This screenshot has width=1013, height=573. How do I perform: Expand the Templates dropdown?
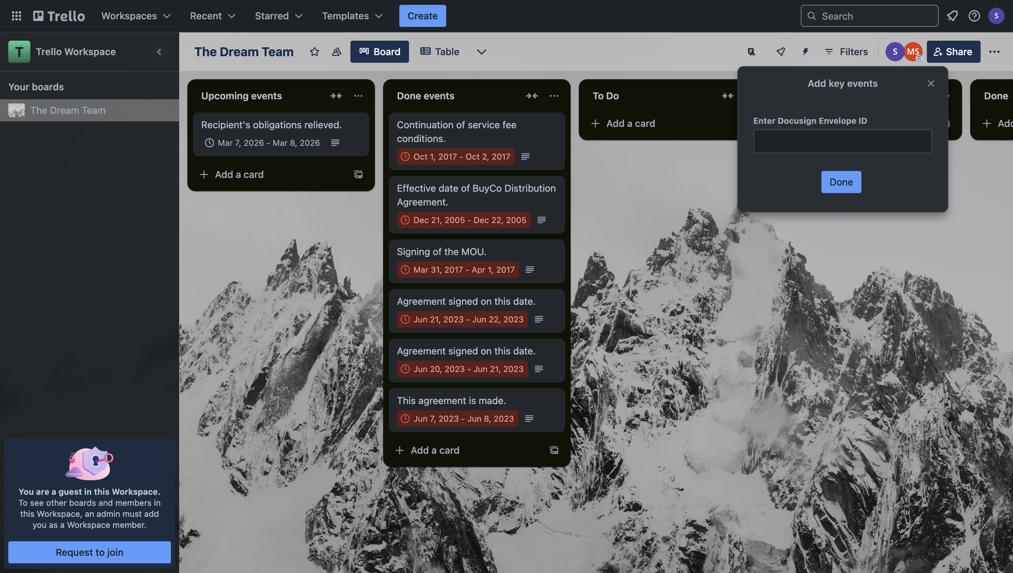click(352, 16)
